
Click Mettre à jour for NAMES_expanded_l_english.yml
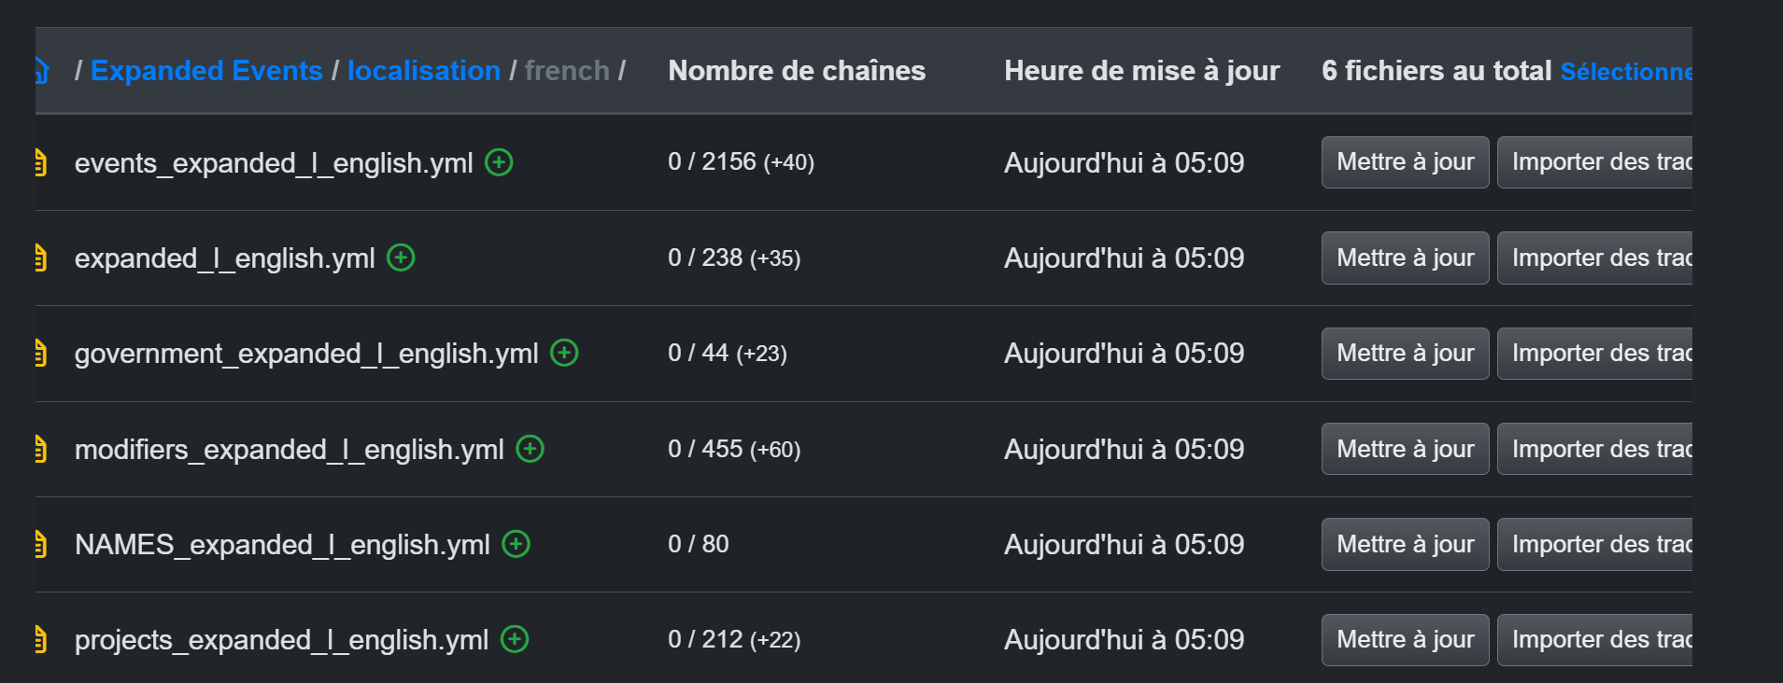[x=1405, y=544]
